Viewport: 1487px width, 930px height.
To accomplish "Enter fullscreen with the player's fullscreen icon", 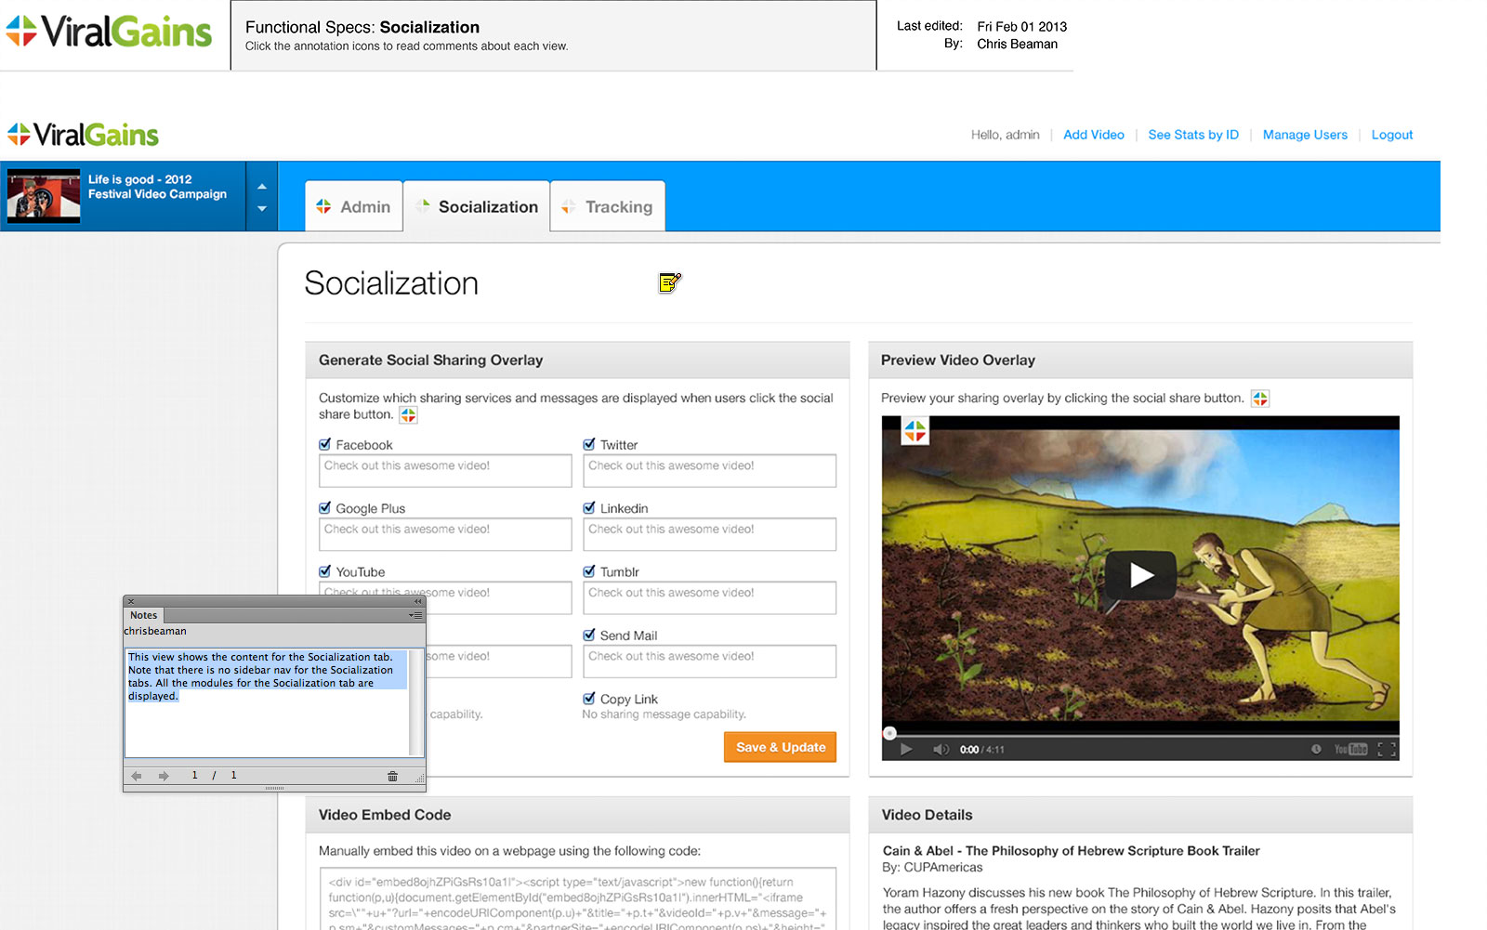I will coord(1387,749).
